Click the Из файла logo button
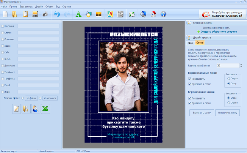Viewport: 247px width, 153px height. point(31,98)
